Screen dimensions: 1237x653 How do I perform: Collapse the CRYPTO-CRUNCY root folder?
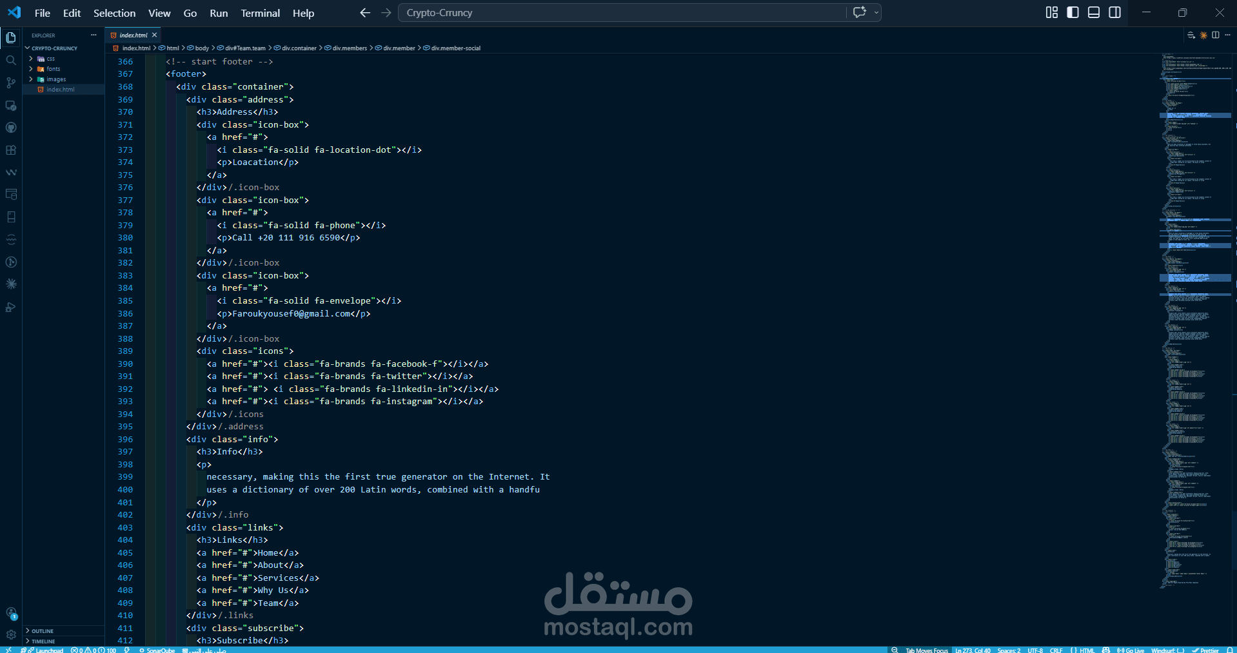tap(63, 48)
